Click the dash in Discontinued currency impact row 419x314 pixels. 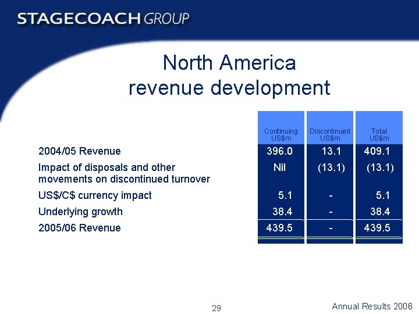331,197
